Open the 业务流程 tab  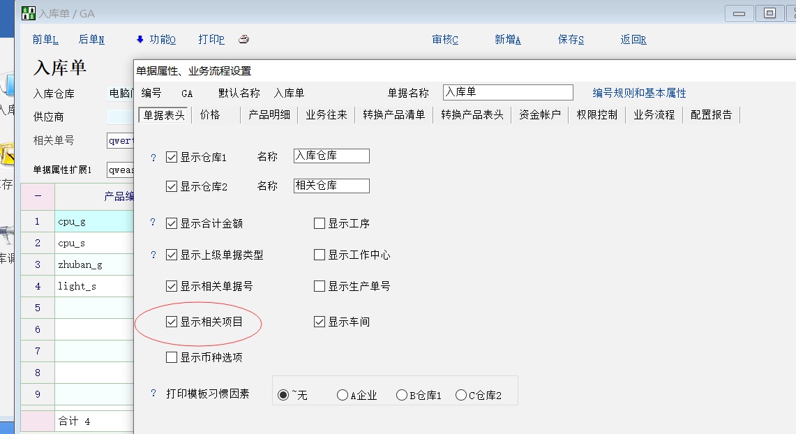(x=654, y=115)
